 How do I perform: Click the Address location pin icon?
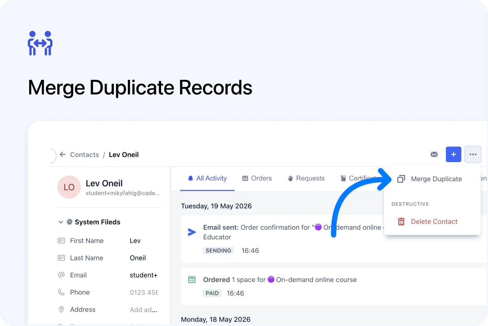pos(61,310)
